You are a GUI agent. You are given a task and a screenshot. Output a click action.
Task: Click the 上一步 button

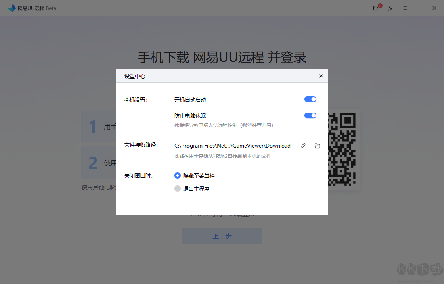(222, 236)
